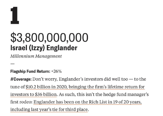Open the "Englander has been on the Rich List" link
Viewport: 163px width, 116px height.
70,102
